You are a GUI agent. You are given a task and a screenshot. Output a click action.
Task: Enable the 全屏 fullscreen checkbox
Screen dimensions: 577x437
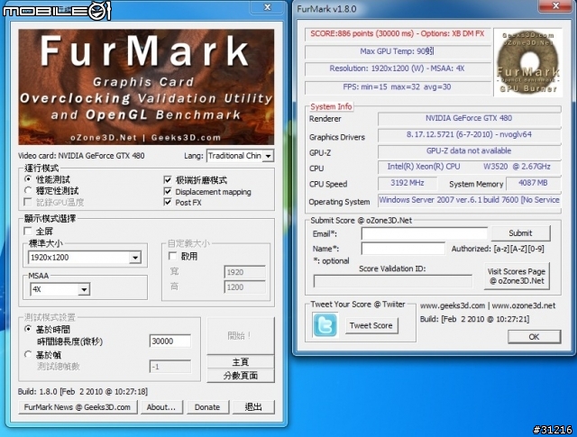tap(28, 231)
